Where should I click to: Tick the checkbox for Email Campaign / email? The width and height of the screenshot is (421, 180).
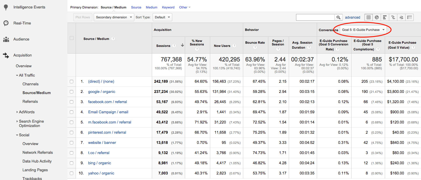[72, 112]
